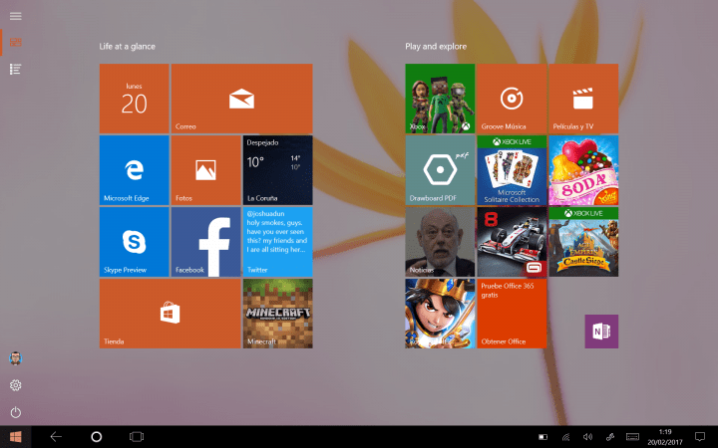Screen dimensions: 718x448
Task: Open the Facebook tile
Action: tap(206, 242)
